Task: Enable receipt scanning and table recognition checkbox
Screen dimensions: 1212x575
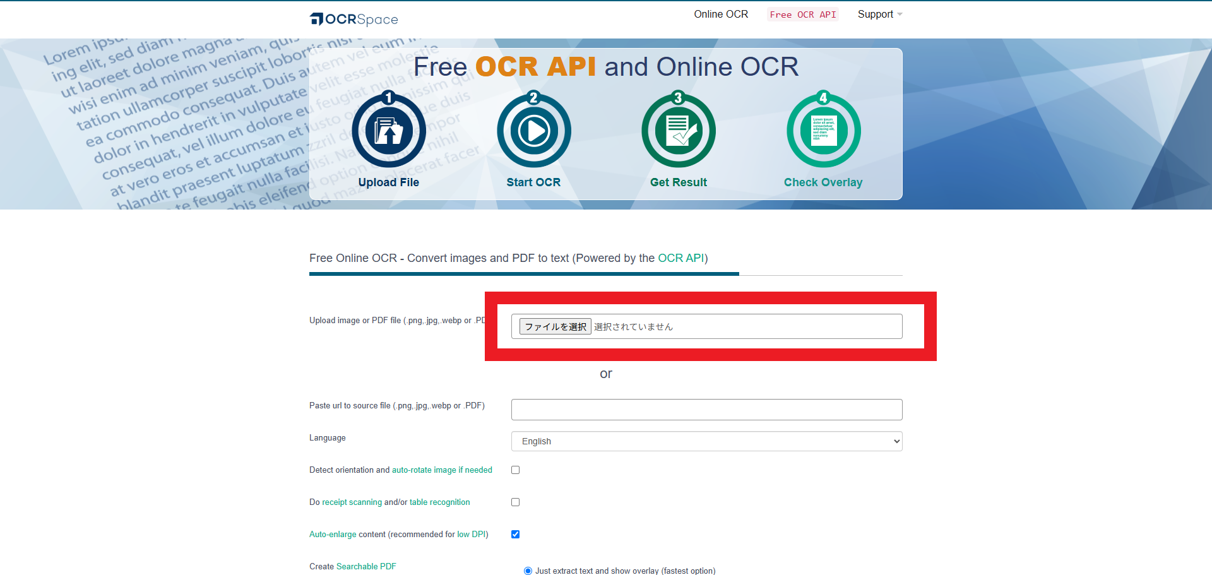Action: 516,502
